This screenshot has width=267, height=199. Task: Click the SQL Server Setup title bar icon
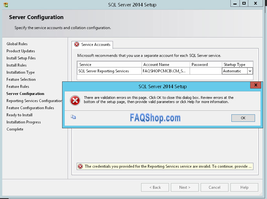(x=6, y=5)
